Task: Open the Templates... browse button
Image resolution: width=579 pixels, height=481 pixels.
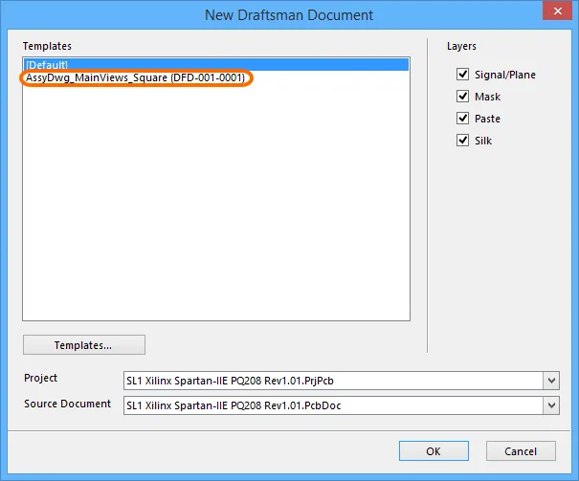Action: click(84, 345)
